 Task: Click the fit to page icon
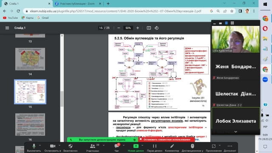(x=149, y=28)
